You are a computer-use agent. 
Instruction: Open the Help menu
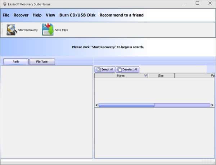pyautogui.click(x=37, y=15)
